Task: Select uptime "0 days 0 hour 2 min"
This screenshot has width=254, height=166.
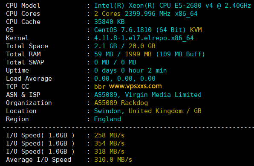Action: [130, 70]
